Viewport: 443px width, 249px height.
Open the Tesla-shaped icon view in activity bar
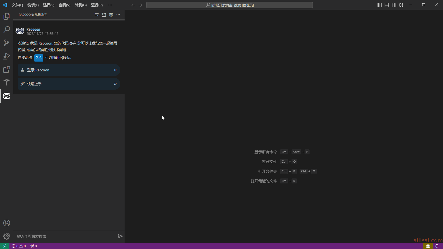(7, 82)
